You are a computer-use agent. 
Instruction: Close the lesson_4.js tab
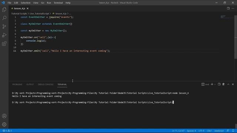27,8
